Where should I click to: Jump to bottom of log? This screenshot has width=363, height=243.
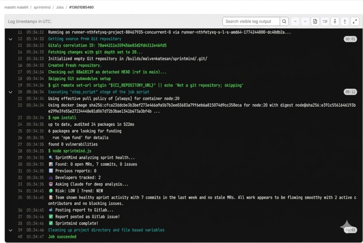click(345, 22)
